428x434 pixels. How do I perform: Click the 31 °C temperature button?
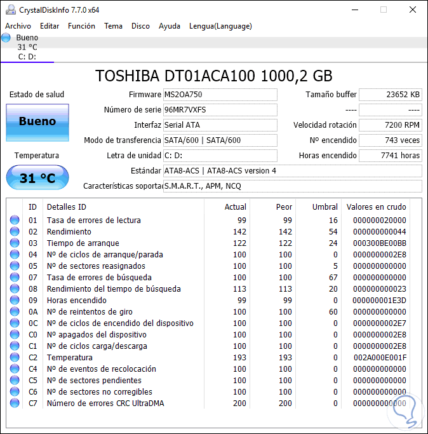pos(37,178)
